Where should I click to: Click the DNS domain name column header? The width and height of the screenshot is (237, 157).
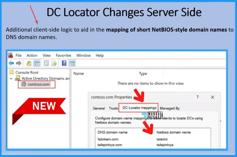click(x=112, y=132)
